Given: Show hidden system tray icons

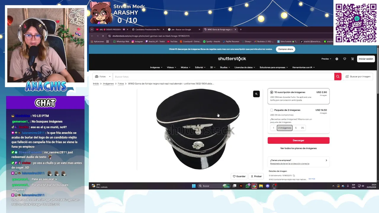Looking at the screenshot, I should pos(333,186).
